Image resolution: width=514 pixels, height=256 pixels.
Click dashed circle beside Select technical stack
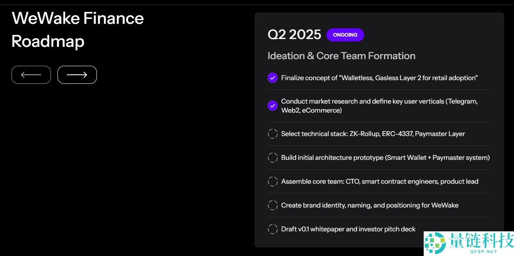point(273,134)
